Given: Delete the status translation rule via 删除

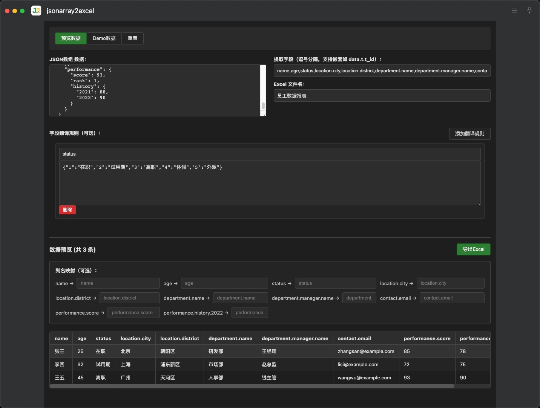Looking at the screenshot, I should pyautogui.click(x=67, y=210).
